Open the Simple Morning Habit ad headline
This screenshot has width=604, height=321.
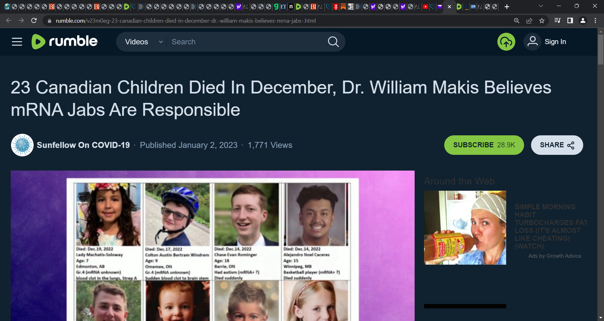click(551, 227)
